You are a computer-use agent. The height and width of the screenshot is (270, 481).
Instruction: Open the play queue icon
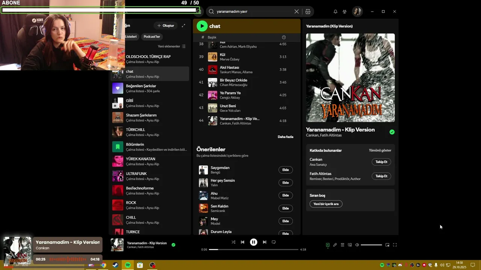pyautogui.click(x=342, y=245)
